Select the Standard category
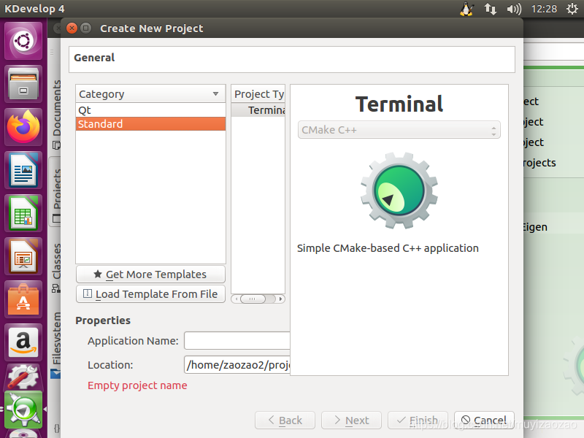The height and width of the screenshot is (438, 584). 150,123
